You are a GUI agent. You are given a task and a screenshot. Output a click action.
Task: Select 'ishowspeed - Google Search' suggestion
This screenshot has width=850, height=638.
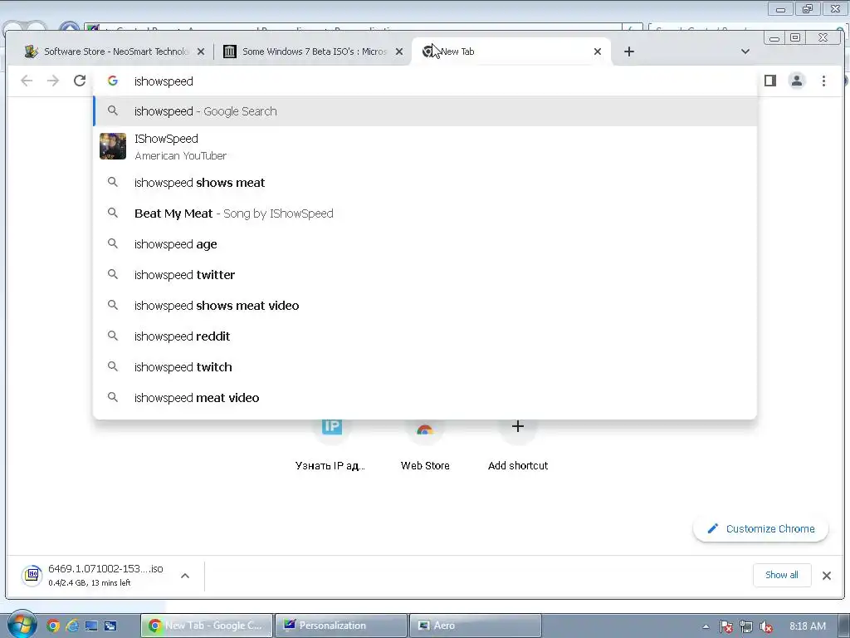click(x=425, y=111)
